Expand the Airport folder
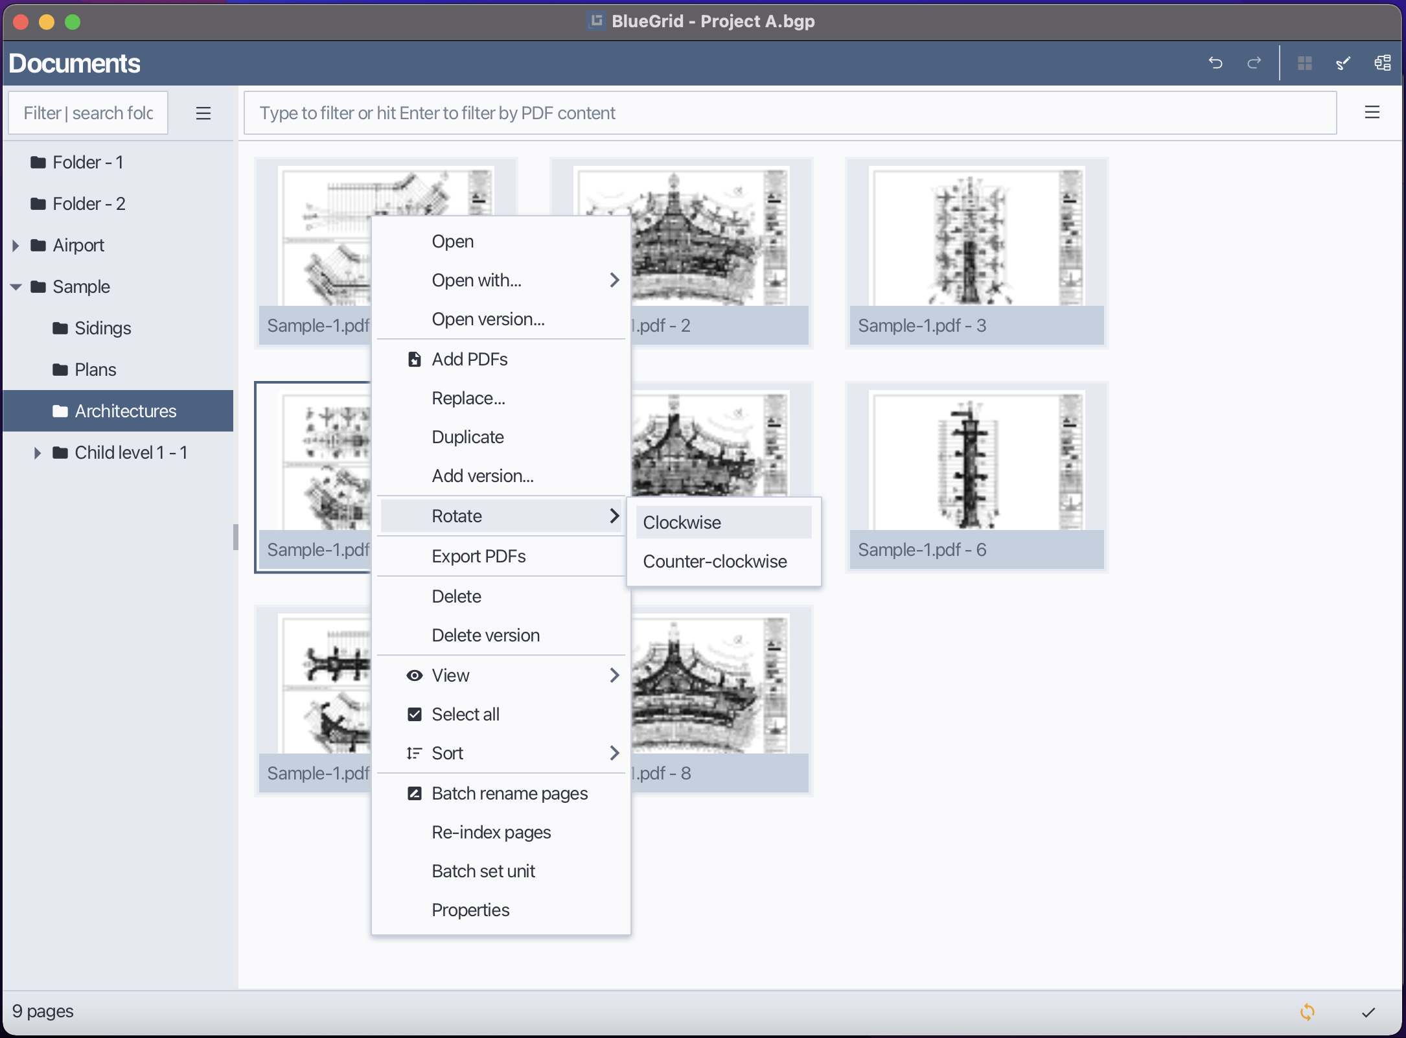Image resolution: width=1406 pixels, height=1038 pixels. [16, 246]
